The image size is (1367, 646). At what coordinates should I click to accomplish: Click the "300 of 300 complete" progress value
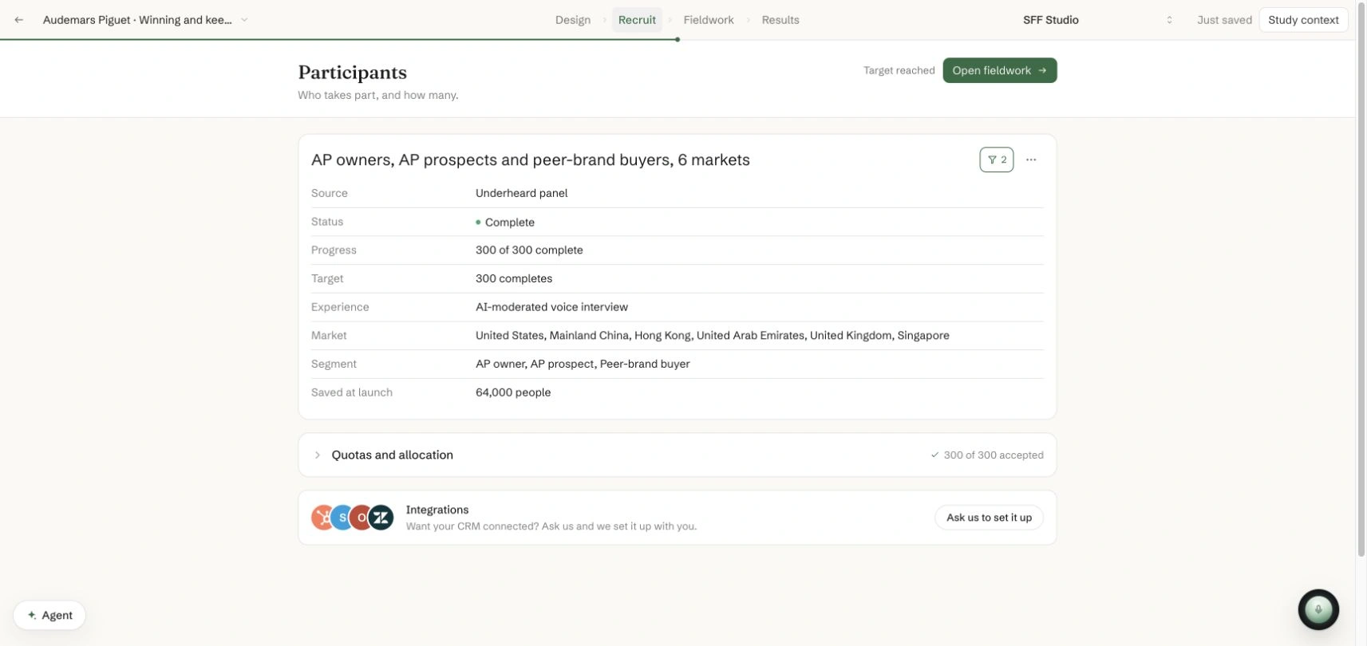point(529,250)
